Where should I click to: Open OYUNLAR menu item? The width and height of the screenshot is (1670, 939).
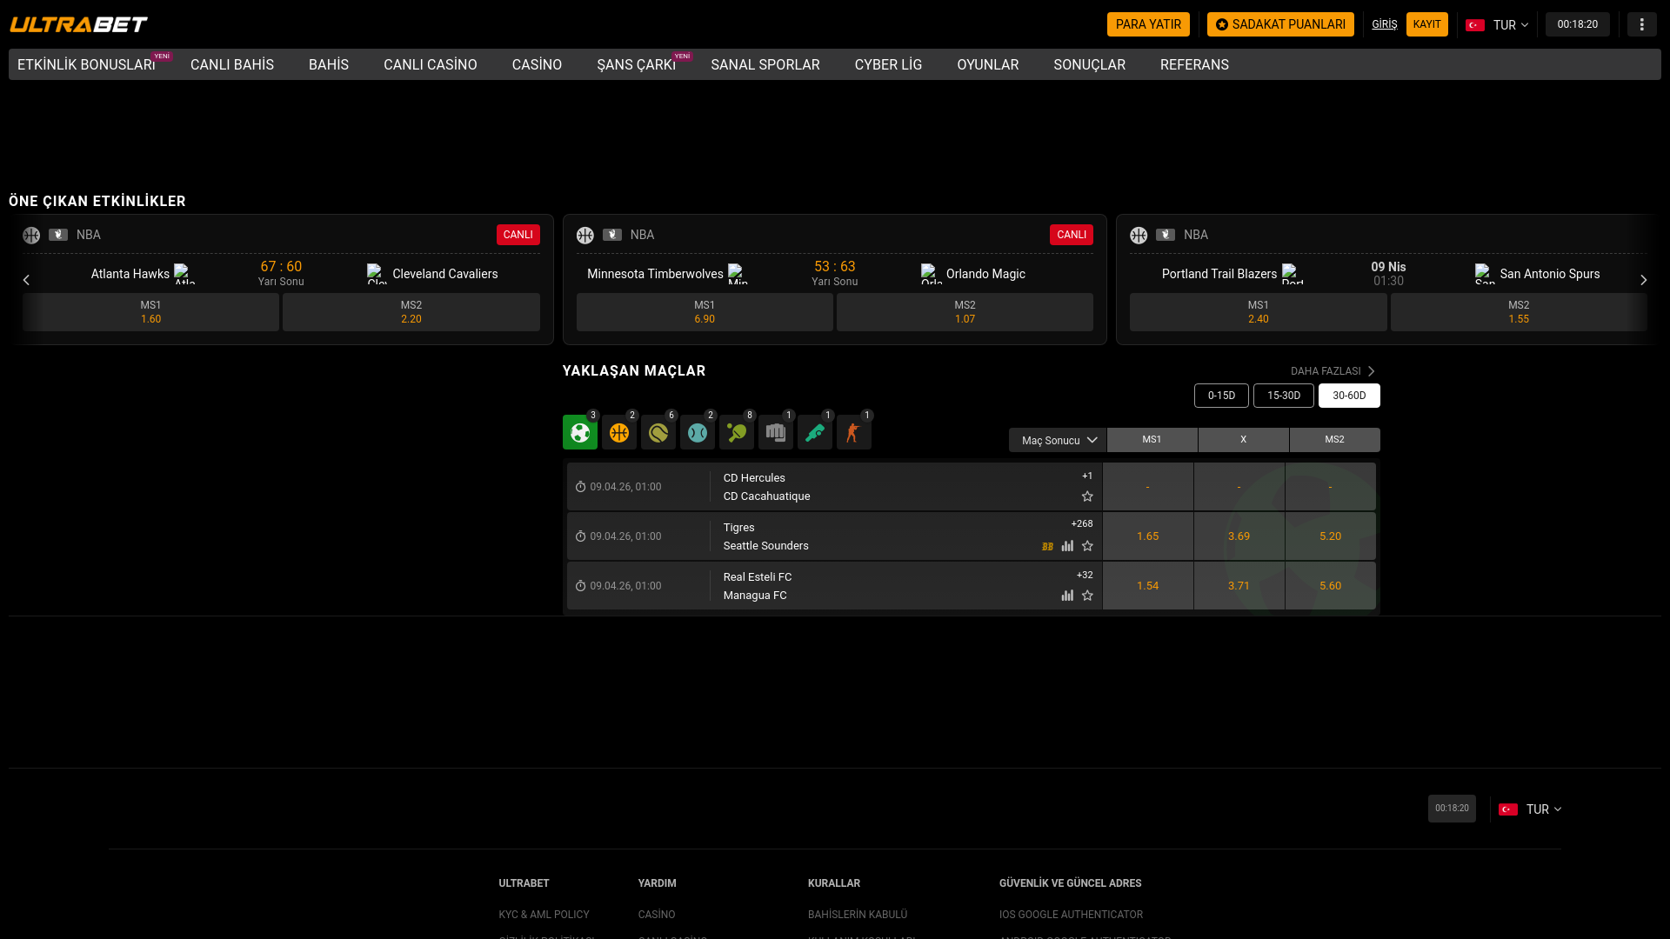click(988, 65)
